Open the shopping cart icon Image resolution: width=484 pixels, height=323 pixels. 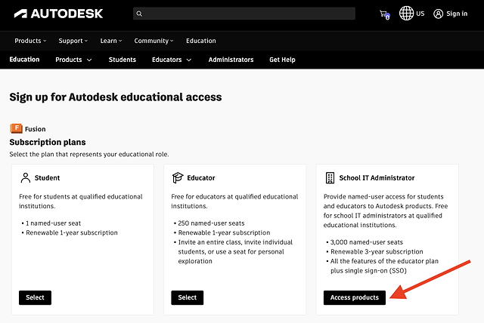(384, 14)
